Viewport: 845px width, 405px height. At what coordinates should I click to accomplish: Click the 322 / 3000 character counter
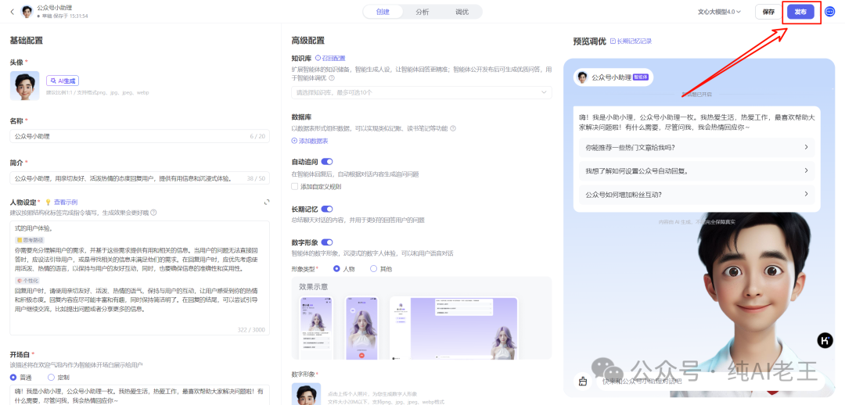(x=252, y=329)
